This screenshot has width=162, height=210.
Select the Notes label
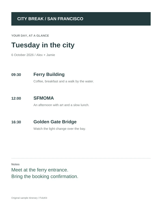pos(15,164)
